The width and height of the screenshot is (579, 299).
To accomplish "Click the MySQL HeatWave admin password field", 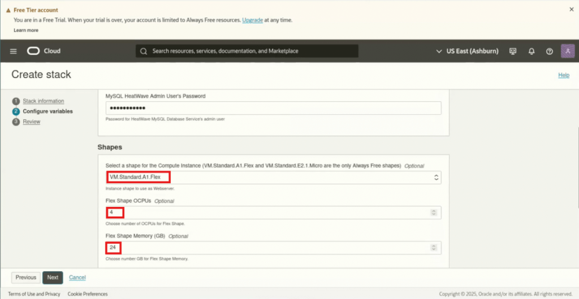I will coord(273,108).
